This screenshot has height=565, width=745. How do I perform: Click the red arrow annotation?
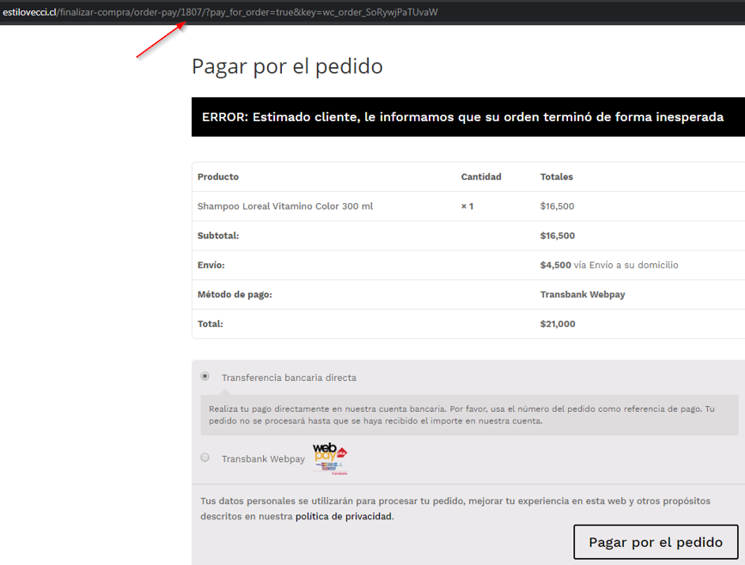point(160,41)
